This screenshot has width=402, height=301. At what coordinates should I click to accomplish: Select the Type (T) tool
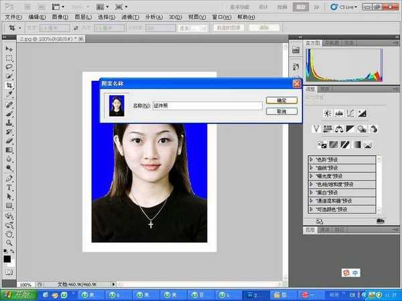(9, 188)
